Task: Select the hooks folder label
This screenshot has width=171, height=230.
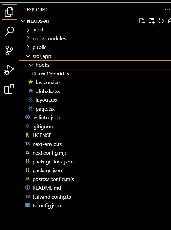Action: point(43,65)
